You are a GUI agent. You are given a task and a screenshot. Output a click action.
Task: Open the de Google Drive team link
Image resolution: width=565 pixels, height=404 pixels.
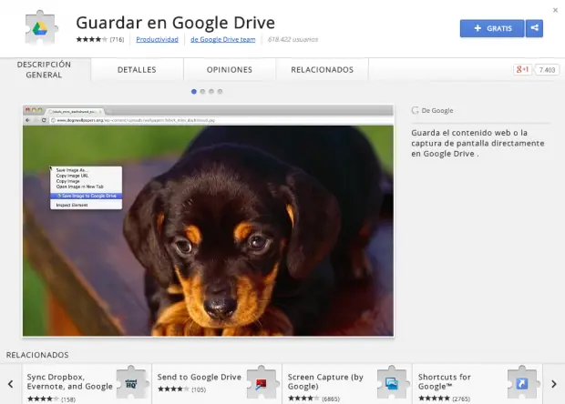(223, 39)
